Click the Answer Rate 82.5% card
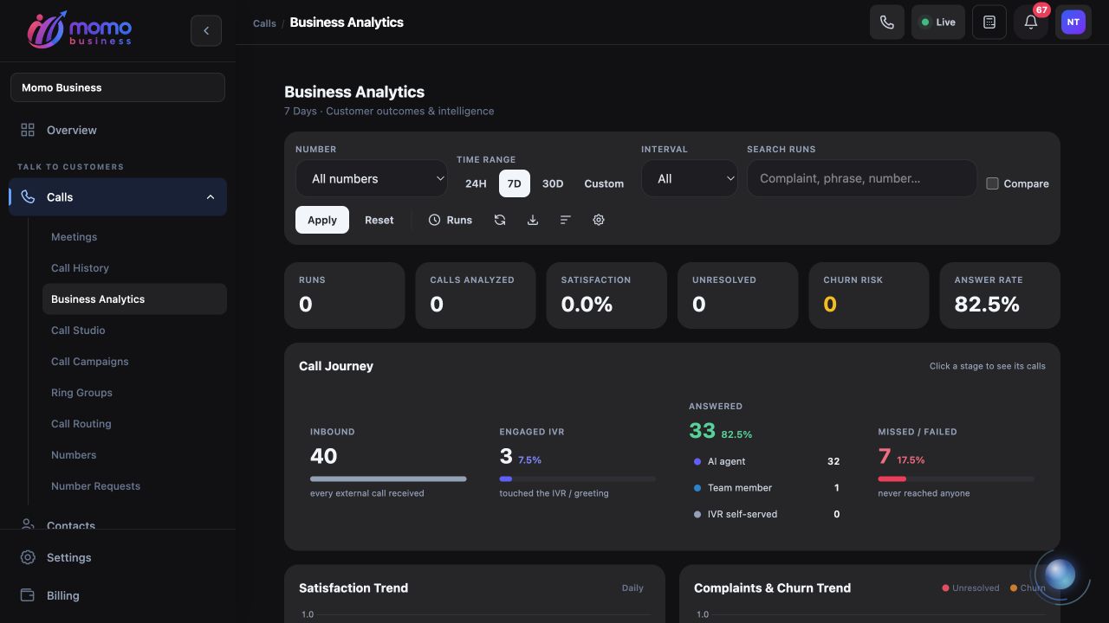 (1000, 295)
